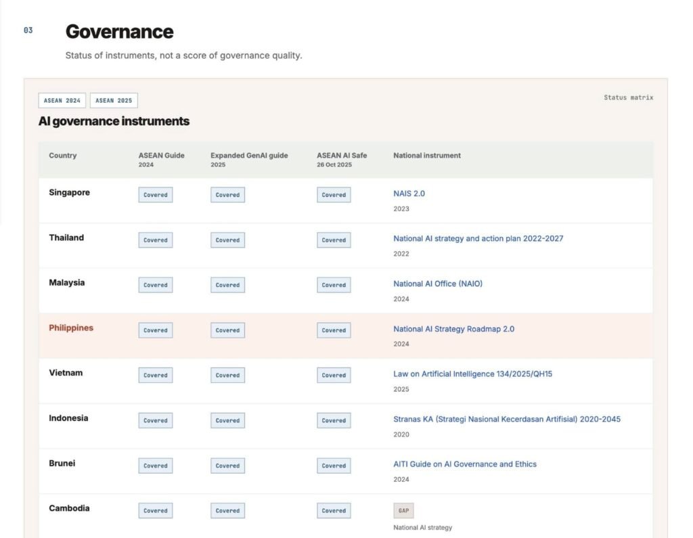Viewport: 693px width, 538px height.
Task: Select the Singapore country cell
Action: pos(70,192)
